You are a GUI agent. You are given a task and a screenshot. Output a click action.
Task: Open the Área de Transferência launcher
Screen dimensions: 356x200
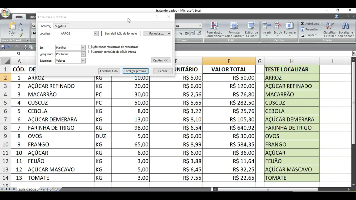[27, 40]
